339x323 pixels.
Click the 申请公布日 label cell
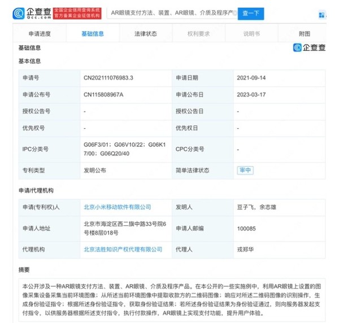pyautogui.click(x=203, y=95)
